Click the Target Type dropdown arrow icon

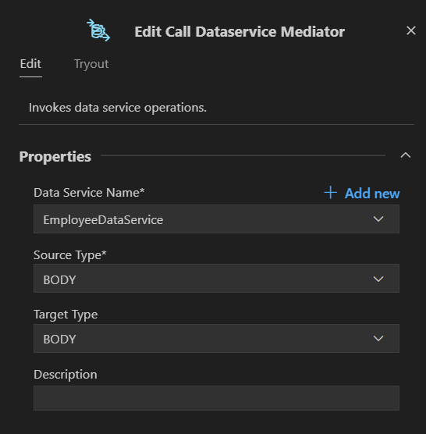click(x=378, y=339)
